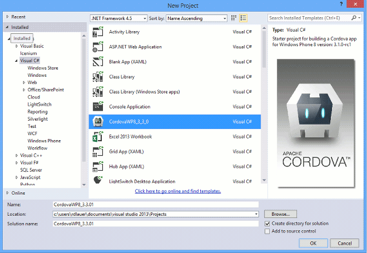Screen dimensions: 367x253
Task: Collapse the Visual C# tree node
Action: click(16, 61)
